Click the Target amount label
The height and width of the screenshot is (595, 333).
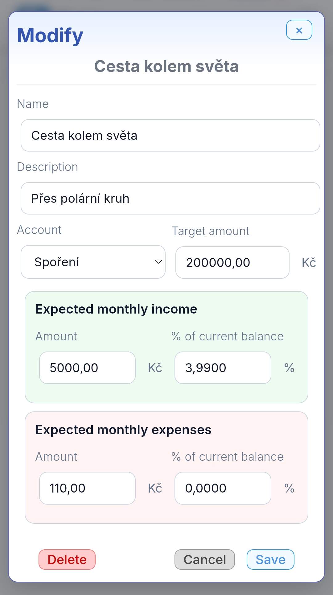pos(211,231)
